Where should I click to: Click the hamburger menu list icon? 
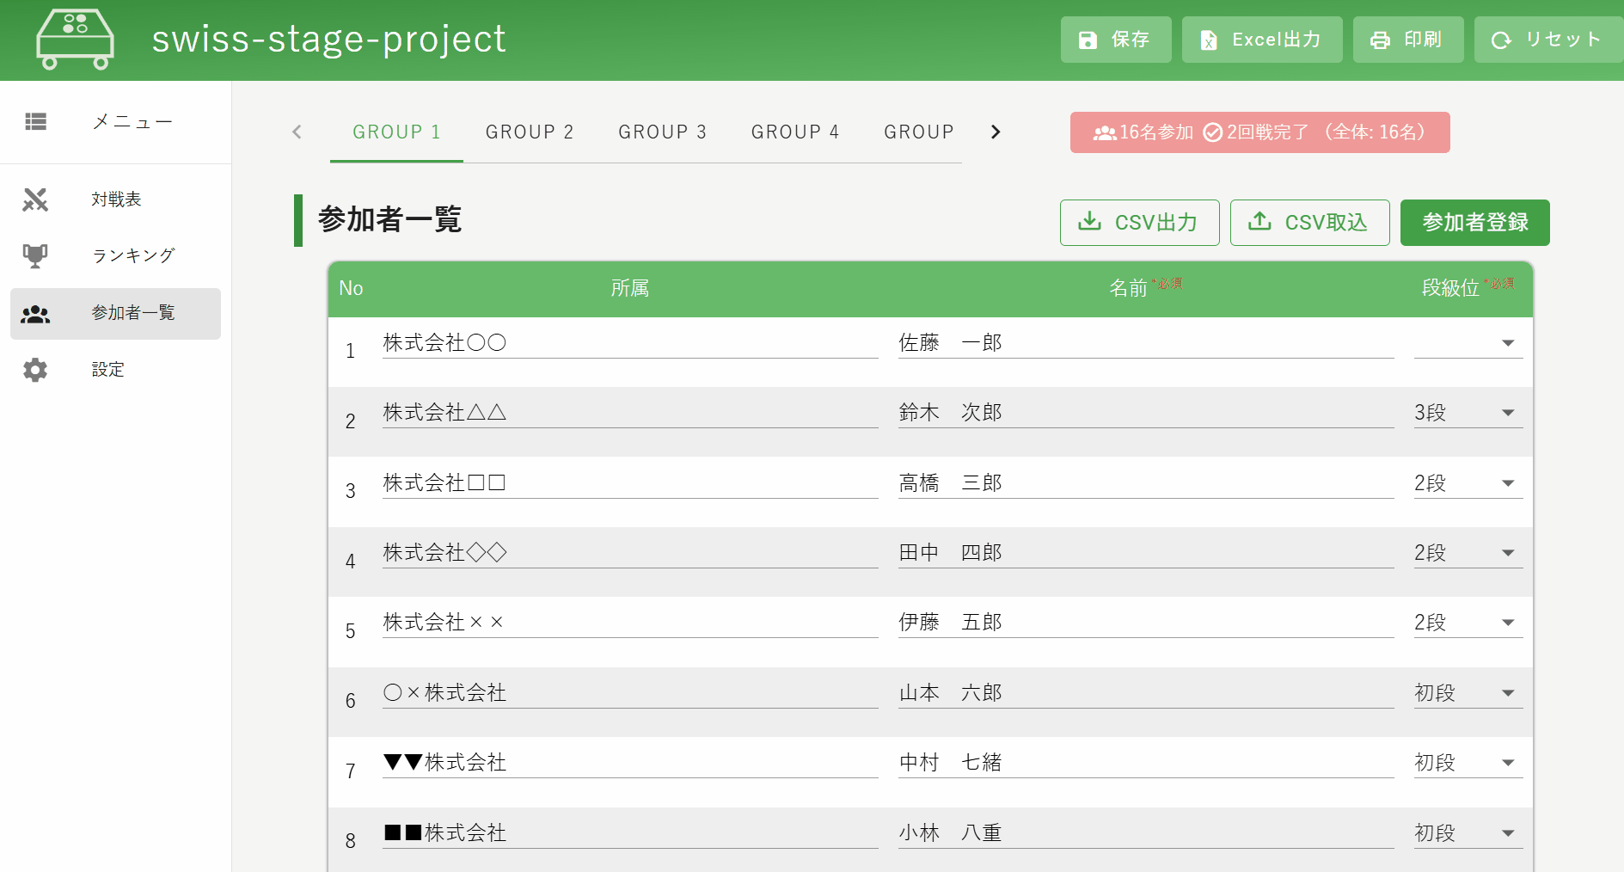[35, 122]
